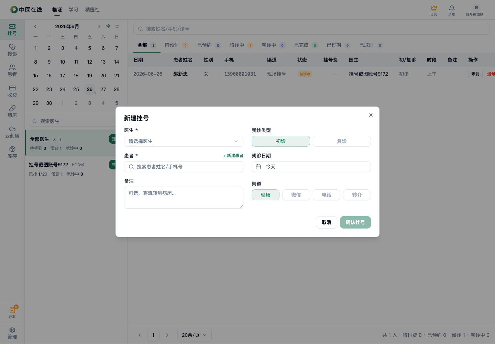Click patient name 赵新患
Screen dimensions: 495x344
coord(180,74)
